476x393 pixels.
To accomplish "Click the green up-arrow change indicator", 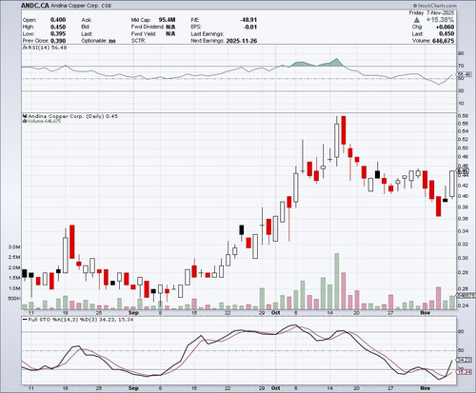I will tap(417, 20).
